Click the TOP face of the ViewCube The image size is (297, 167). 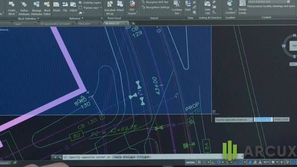[x=293, y=46]
